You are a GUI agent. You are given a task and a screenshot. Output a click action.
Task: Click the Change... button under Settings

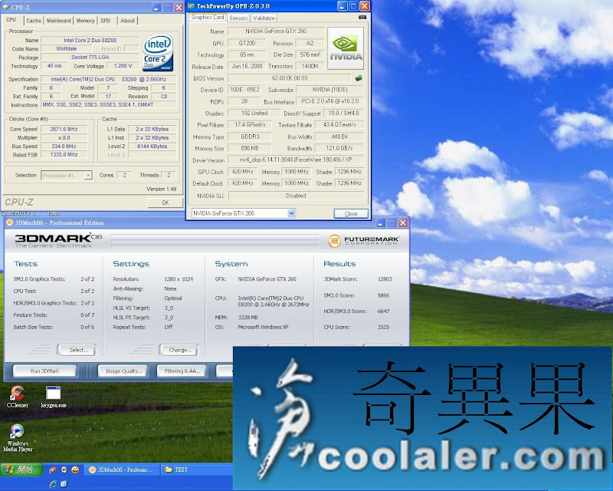(x=179, y=350)
